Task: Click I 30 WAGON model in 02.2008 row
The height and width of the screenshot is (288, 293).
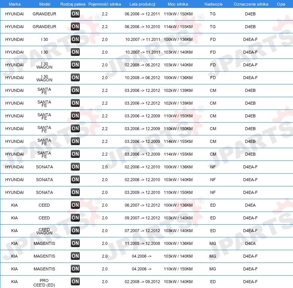Action: click(x=44, y=66)
